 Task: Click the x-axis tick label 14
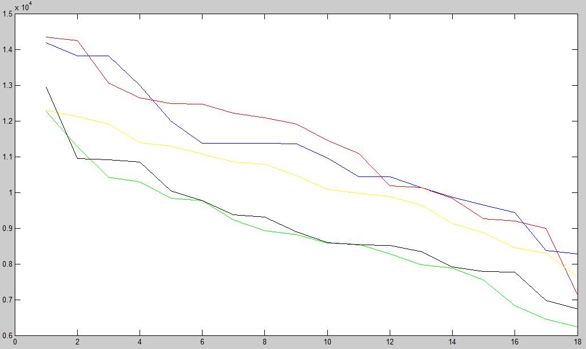[x=452, y=342]
